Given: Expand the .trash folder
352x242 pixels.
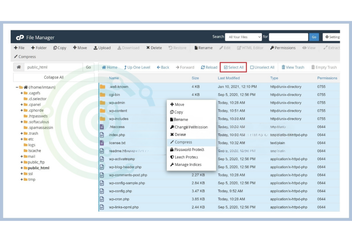Looking at the screenshot, I should pos(22,133).
